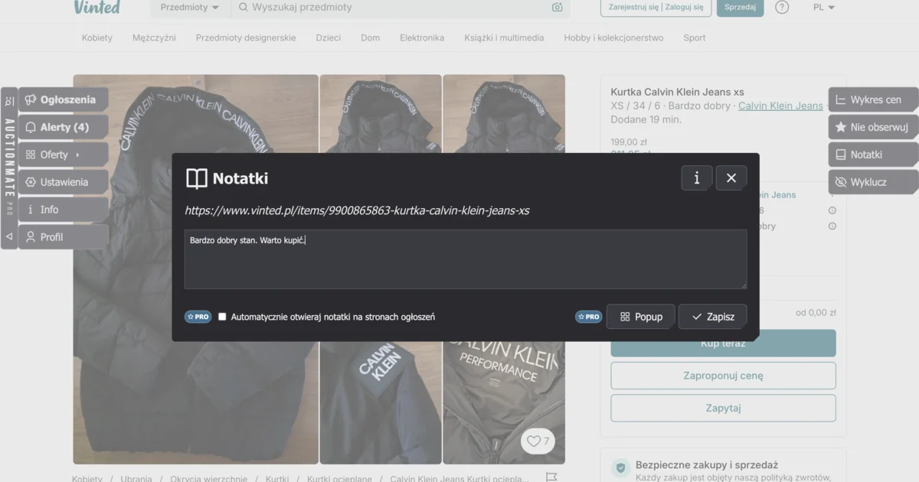
Task: Click the Okrycia wierzchnie breadcrumb link
Action: click(x=209, y=478)
